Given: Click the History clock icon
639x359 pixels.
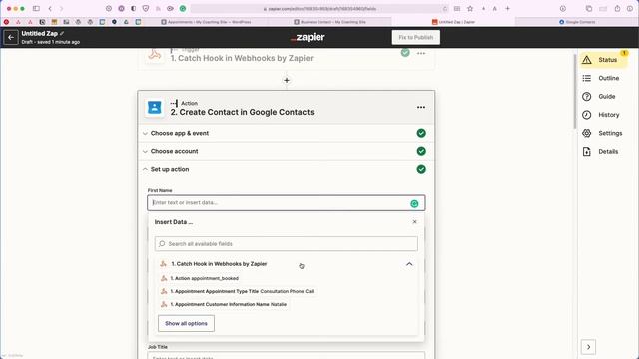Looking at the screenshot, I should tap(587, 115).
